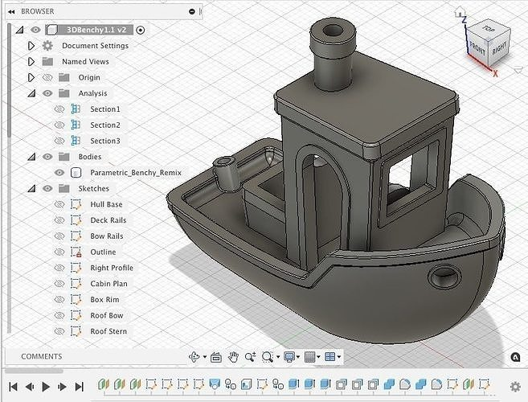Click the Parametric_Benchy_Remix body icon
Image resolution: width=528 pixels, height=402 pixels.
pos(76,173)
